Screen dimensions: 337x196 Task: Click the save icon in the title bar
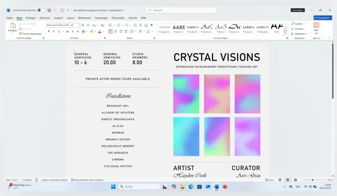pyautogui.click(x=49, y=10)
